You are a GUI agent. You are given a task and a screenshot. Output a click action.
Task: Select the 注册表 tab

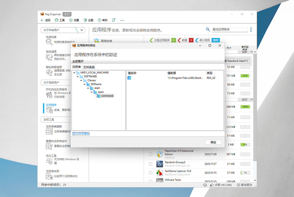tap(76, 67)
